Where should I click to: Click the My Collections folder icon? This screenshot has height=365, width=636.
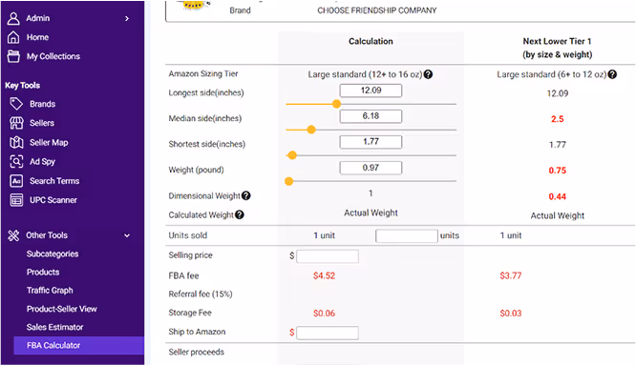13,56
